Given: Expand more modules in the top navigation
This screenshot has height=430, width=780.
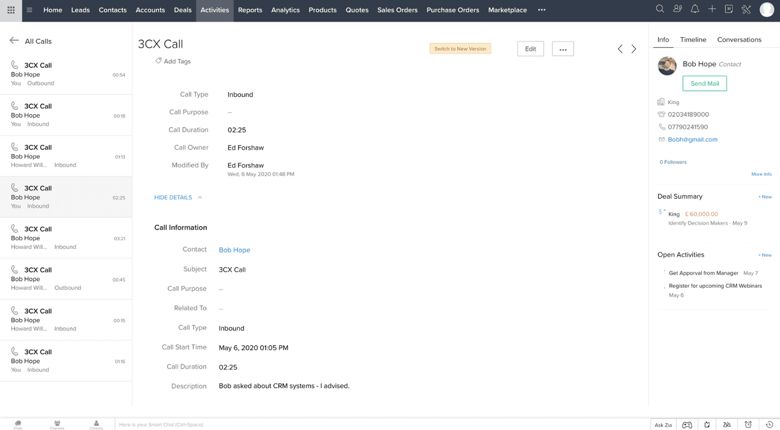Looking at the screenshot, I should 542,10.
